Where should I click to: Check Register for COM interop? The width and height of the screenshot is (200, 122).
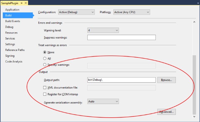[x=45, y=94]
